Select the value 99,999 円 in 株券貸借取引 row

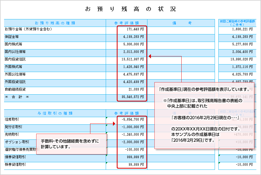point(136,165)
